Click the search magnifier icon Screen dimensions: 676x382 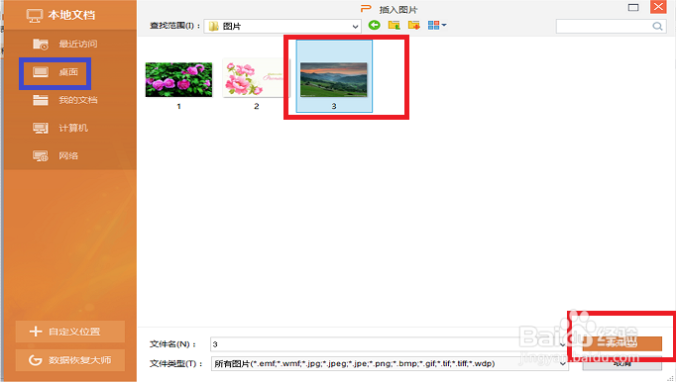click(x=657, y=27)
